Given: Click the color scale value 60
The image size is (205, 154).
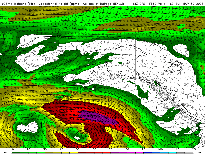Looking at the screenshot, I should coord(94,149).
